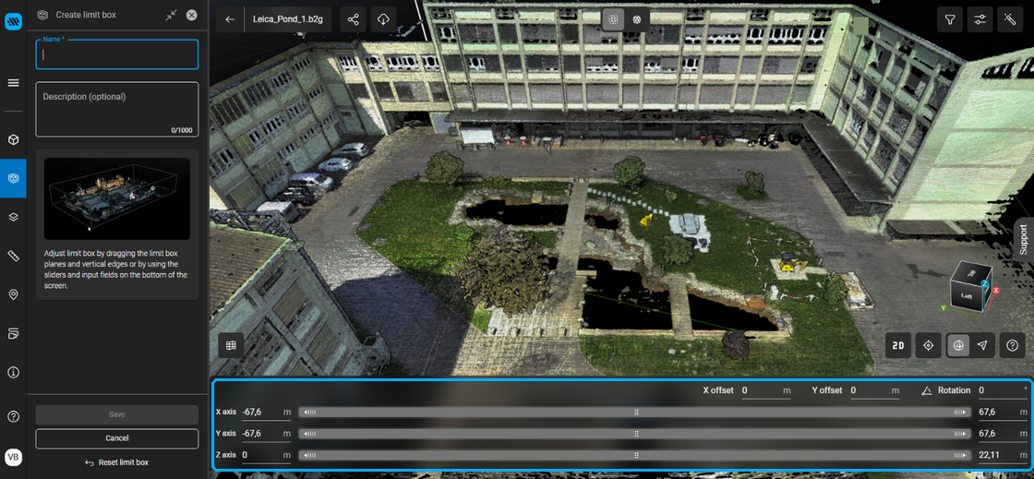Click the X offset input field

(x=765, y=390)
